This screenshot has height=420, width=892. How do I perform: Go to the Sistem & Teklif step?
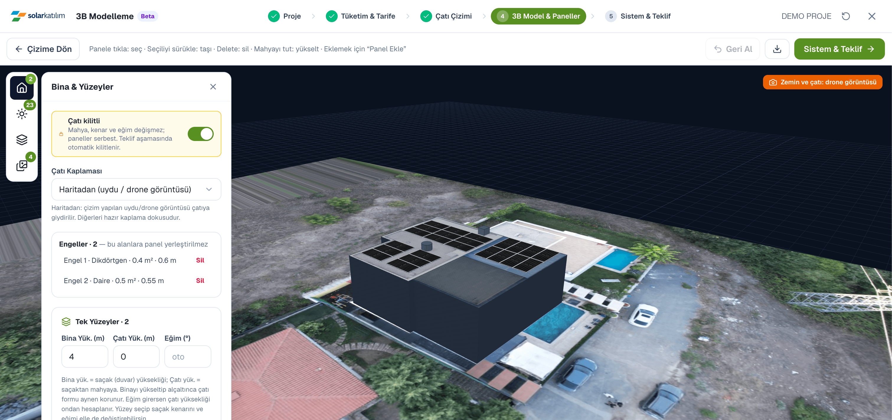point(638,16)
